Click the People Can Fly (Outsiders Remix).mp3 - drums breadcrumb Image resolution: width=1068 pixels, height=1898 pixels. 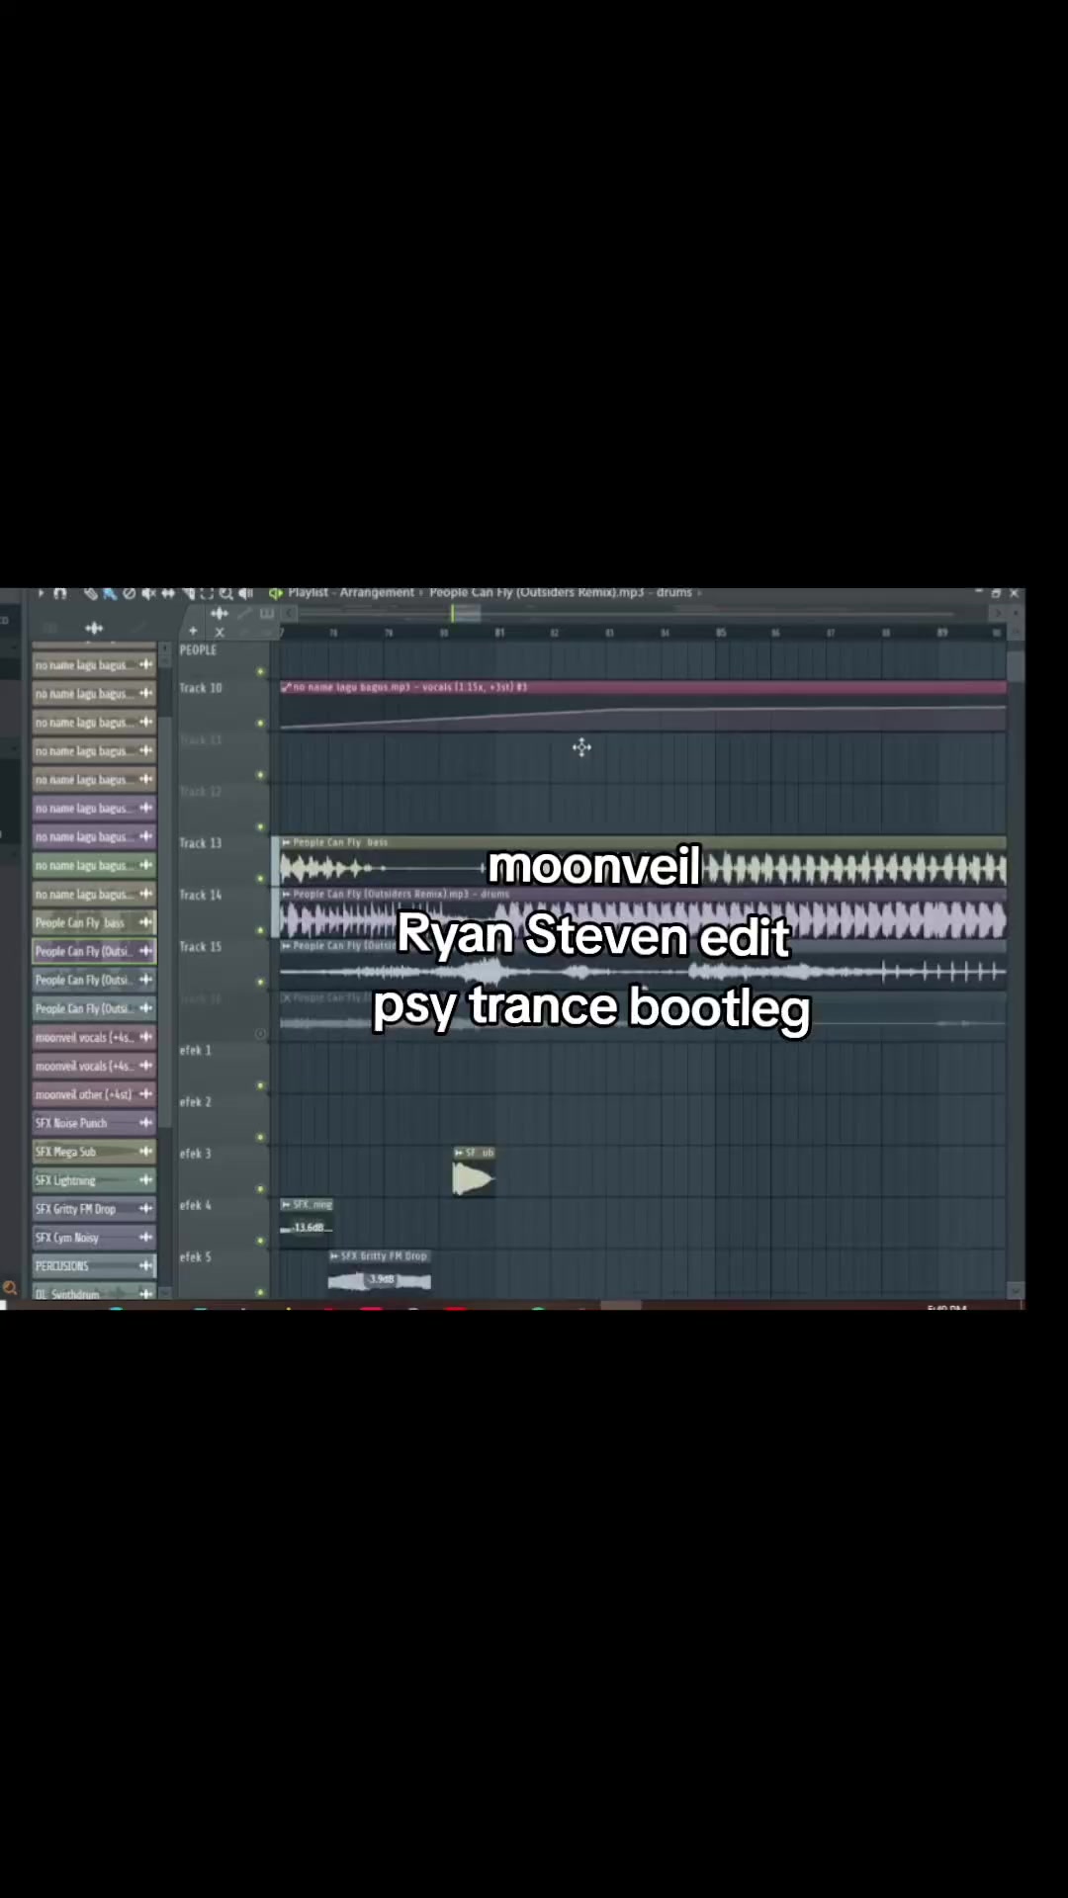pos(561,593)
